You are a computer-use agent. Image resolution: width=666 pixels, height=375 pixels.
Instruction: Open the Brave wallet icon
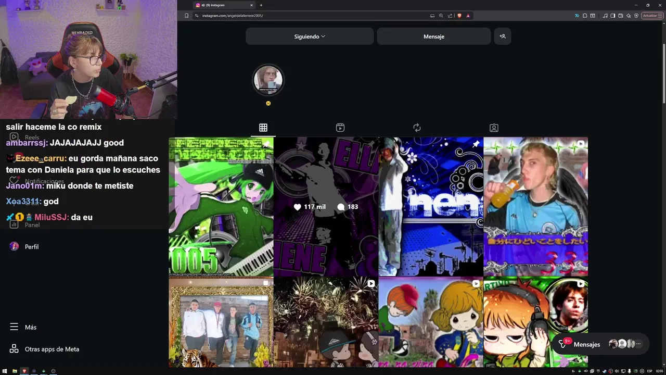click(621, 16)
